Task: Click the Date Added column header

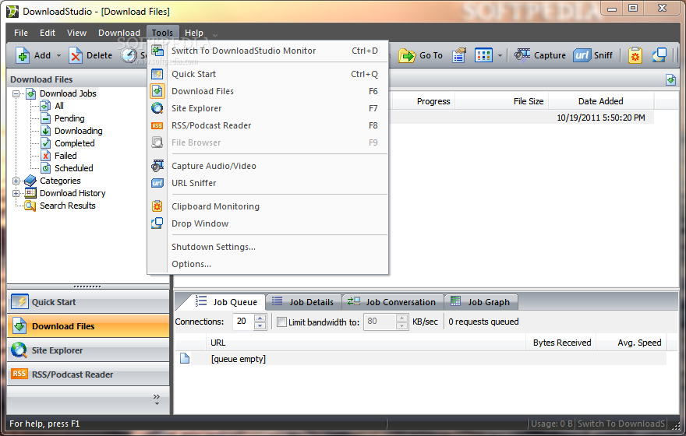Action: click(601, 101)
